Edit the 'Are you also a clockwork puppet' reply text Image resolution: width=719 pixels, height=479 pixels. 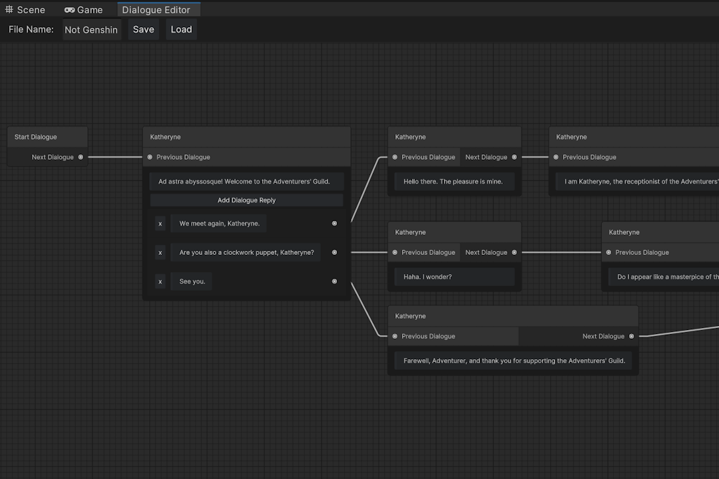coord(246,253)
